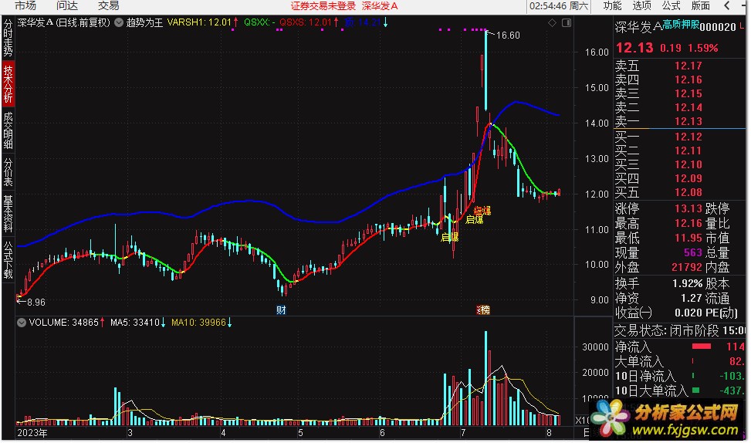Select 买三 price 12.10
The height and width of the screenshot is (443, 751).
click(x=688, y=164)
